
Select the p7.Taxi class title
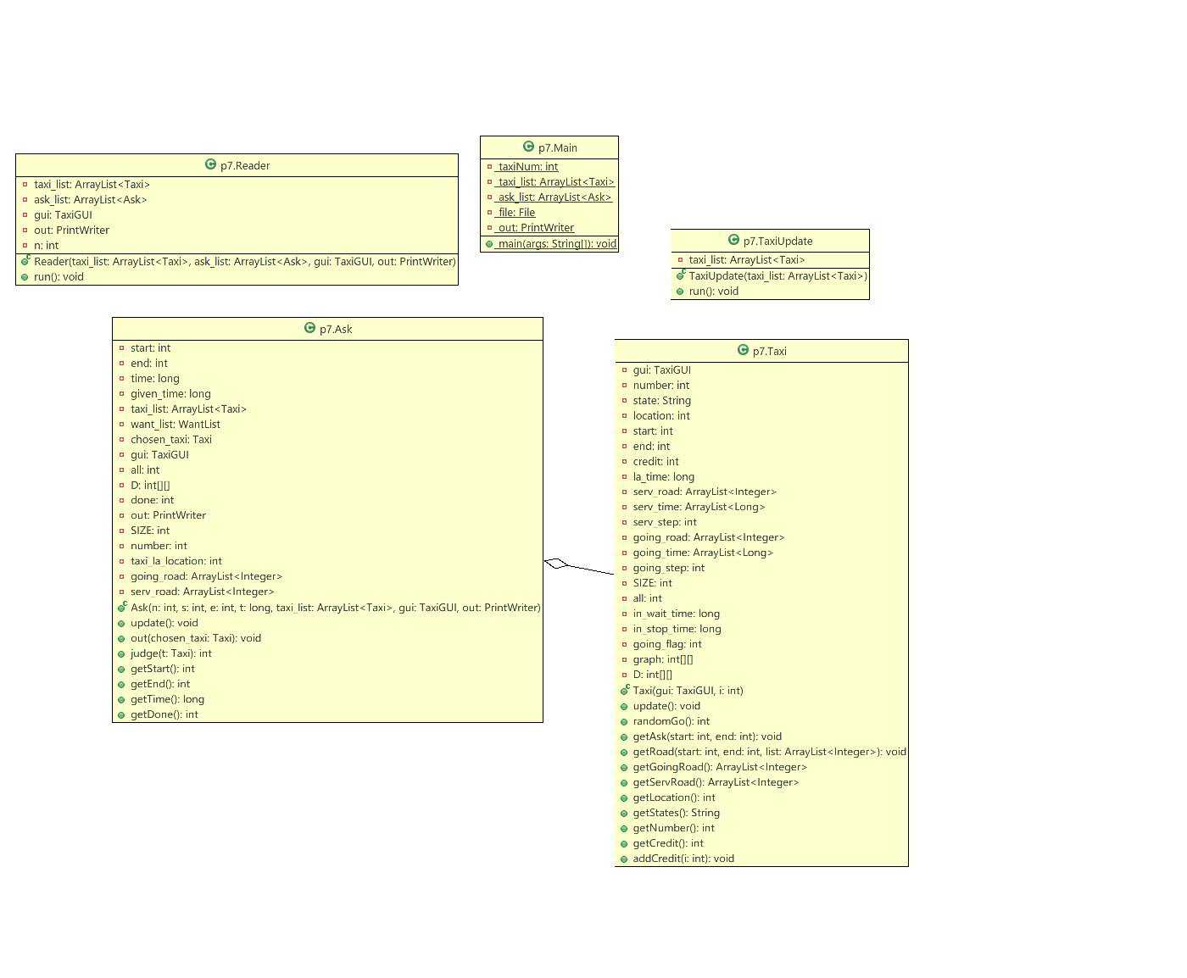[770, 352]
